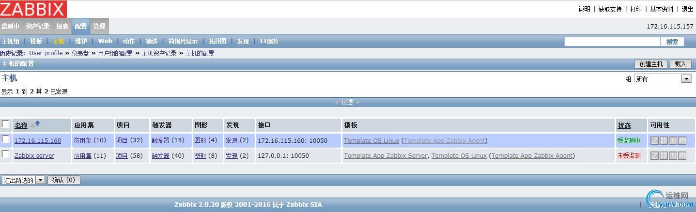This screenshot has height=212, width=696.
Task: Click the SNMP availability icon for 172.16.115.160
Action: (x=664, y=140)
